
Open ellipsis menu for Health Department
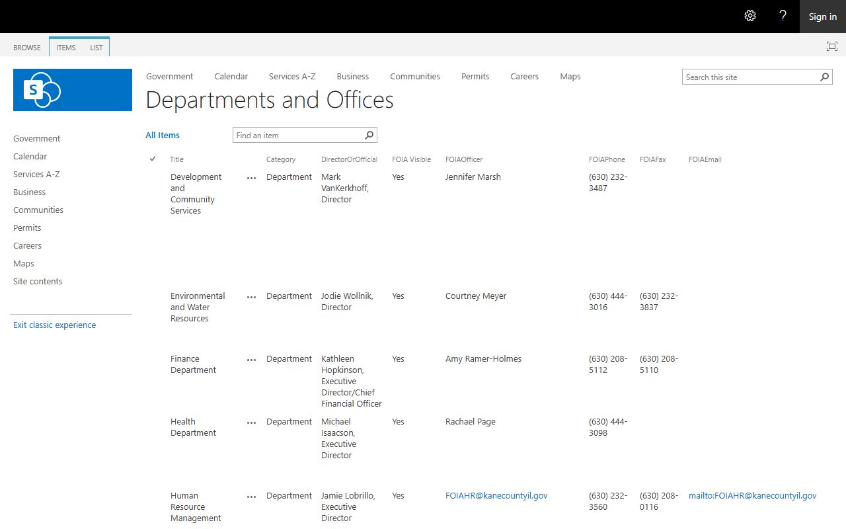(x=251, y=423)
